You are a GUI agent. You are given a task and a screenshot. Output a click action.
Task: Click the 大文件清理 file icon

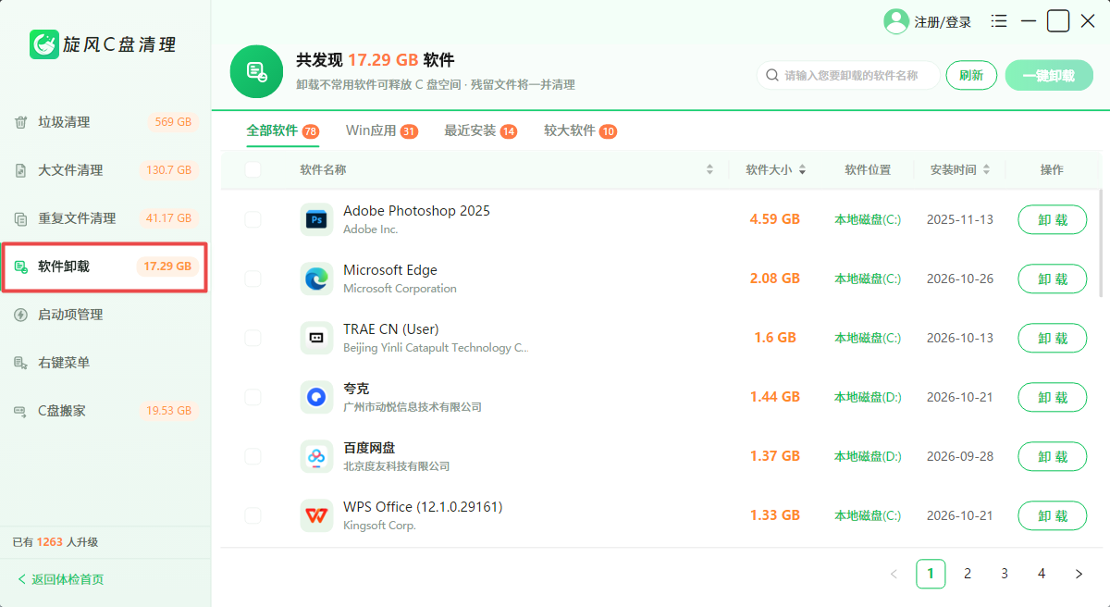[x=20, y=170]
